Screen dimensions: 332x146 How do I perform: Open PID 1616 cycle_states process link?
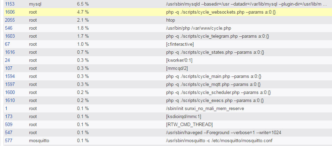[x=10, y=52]
